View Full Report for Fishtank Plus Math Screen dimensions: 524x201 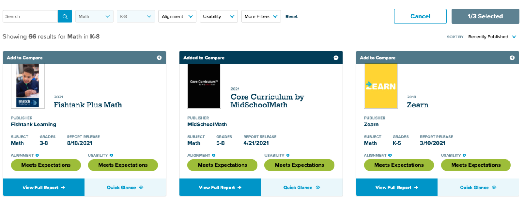(44, 188)
